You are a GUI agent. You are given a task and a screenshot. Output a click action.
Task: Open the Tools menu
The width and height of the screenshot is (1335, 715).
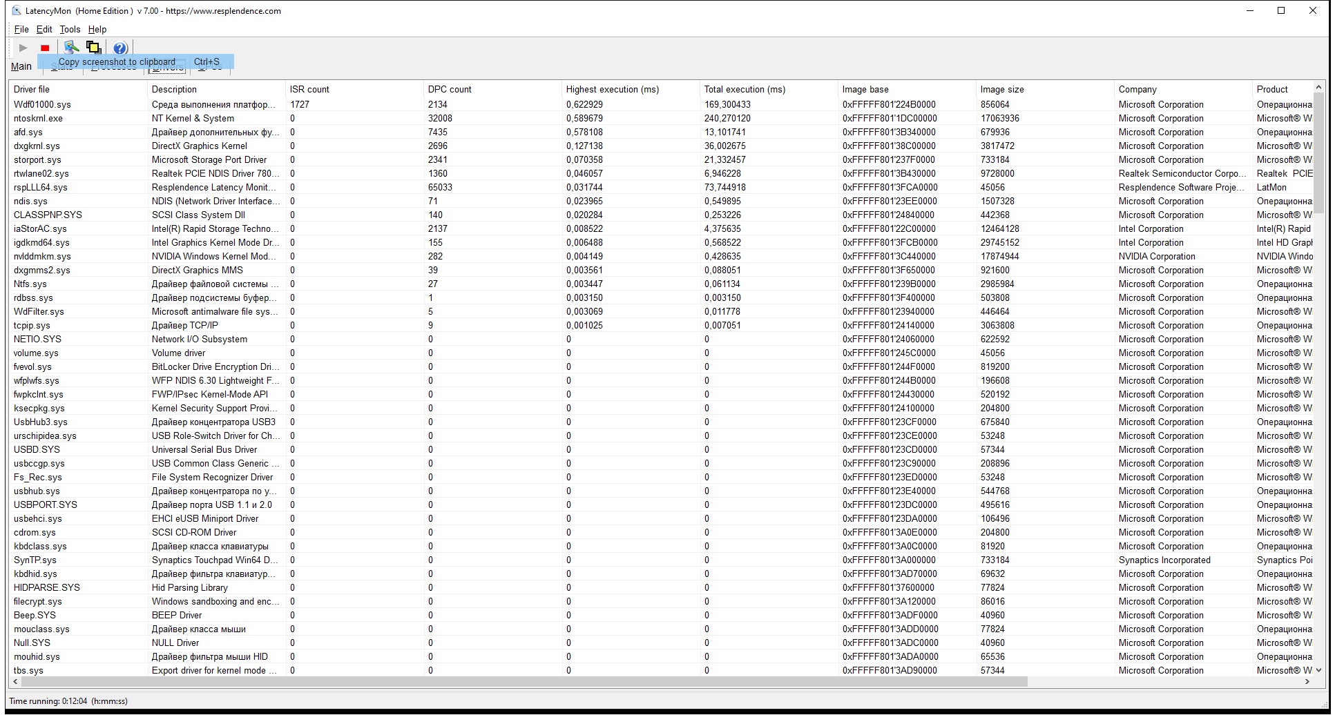coord(70,29)
